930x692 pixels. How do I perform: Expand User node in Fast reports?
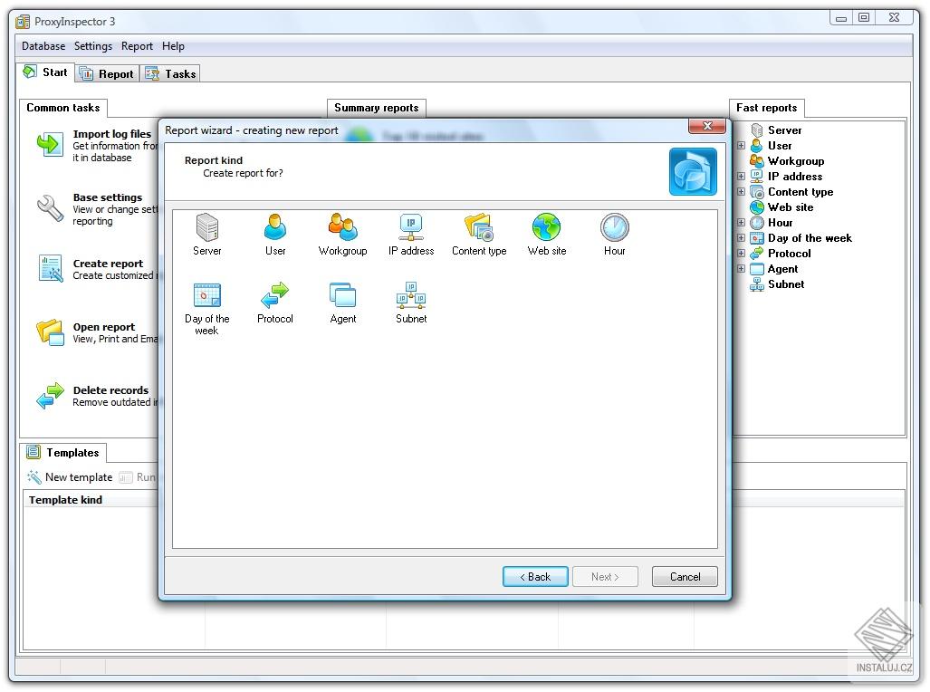pyautogui.click(x=741, y=146)
